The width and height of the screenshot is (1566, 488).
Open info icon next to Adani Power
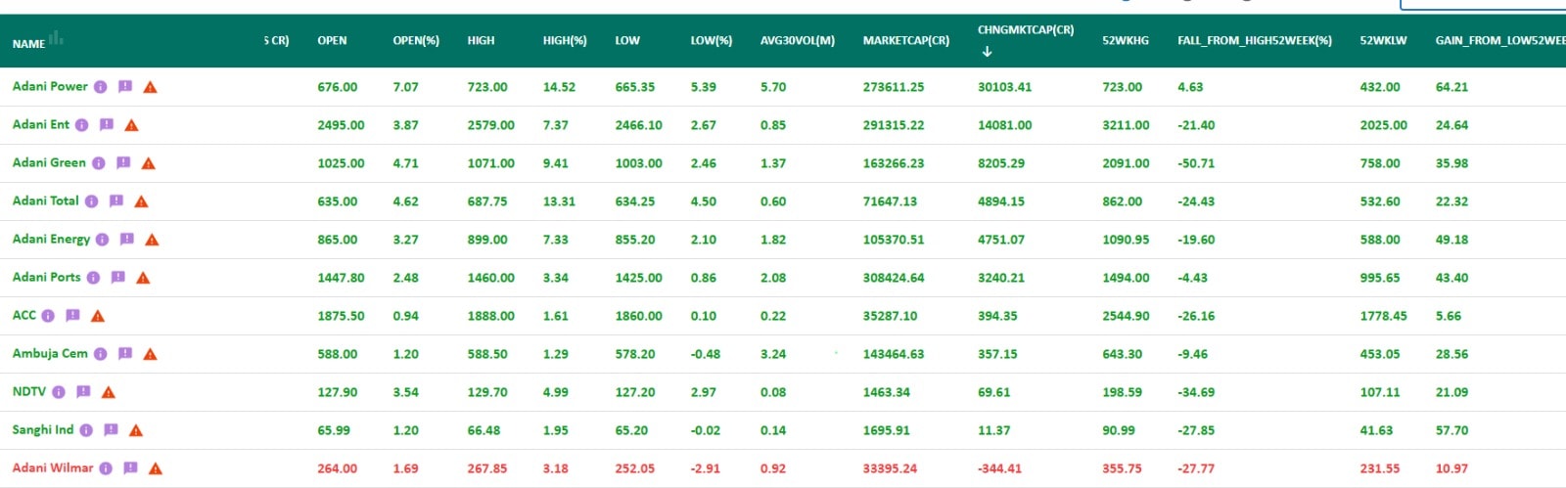(x=101, y=87)
